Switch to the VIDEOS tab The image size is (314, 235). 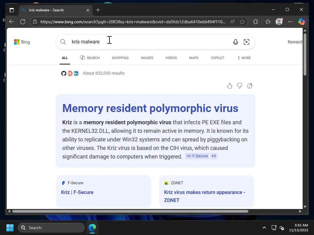coord(171,58)
